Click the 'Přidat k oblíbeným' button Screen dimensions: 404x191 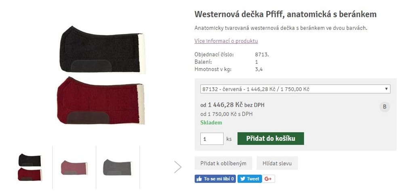(x=223, y=163)
